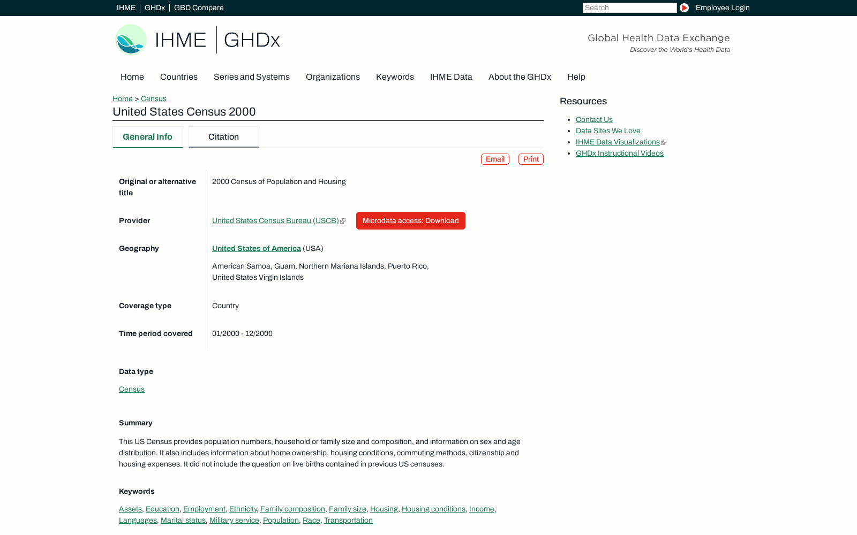The width and height of the screenshot is (857, 535).
Task: Click the Family size keyword link
Action: pyautogui.click(x=348, y=509)
